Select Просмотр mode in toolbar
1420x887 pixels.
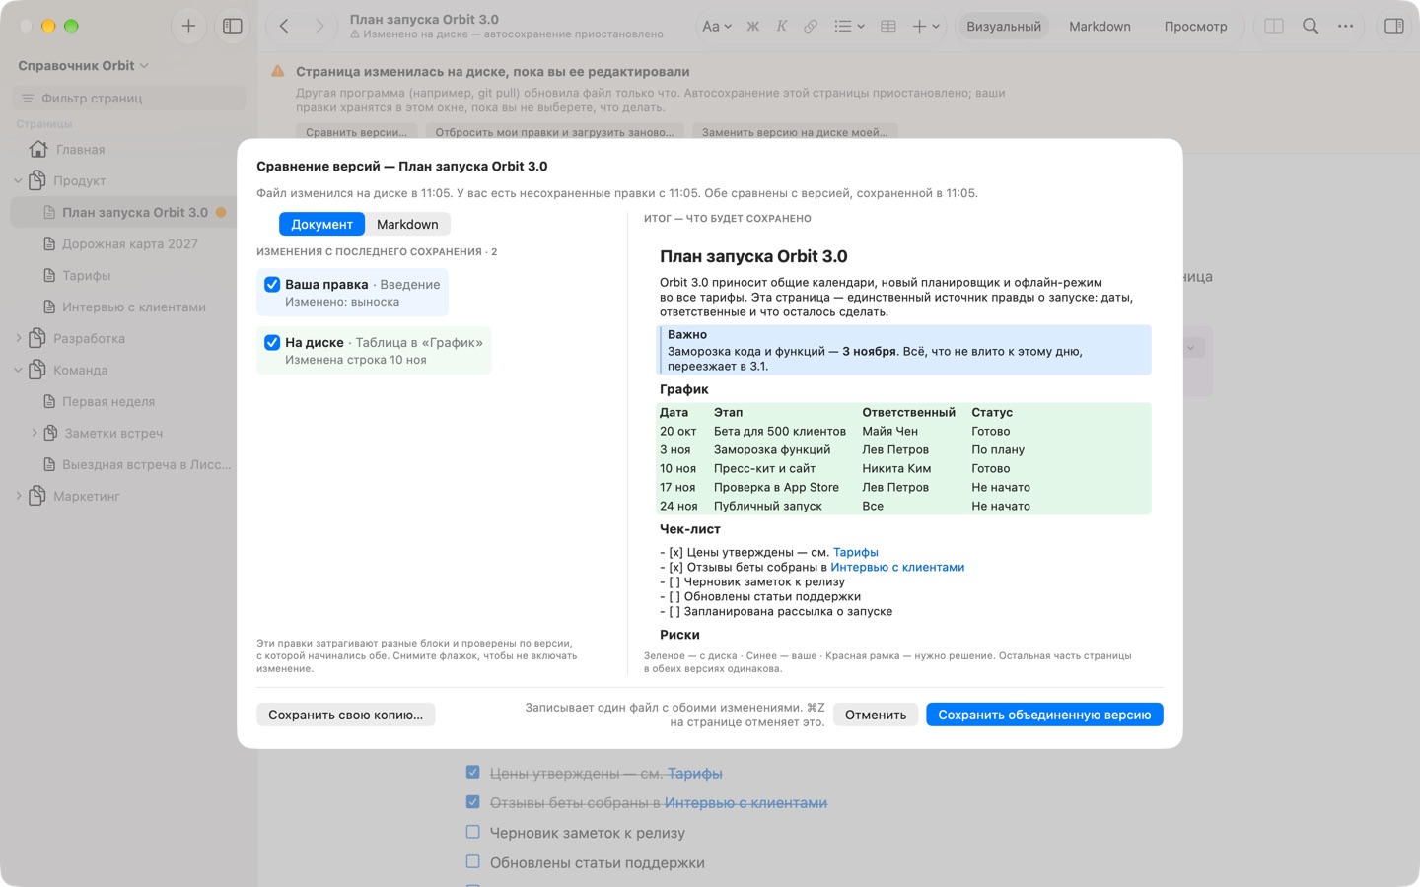click(1195, 27)
